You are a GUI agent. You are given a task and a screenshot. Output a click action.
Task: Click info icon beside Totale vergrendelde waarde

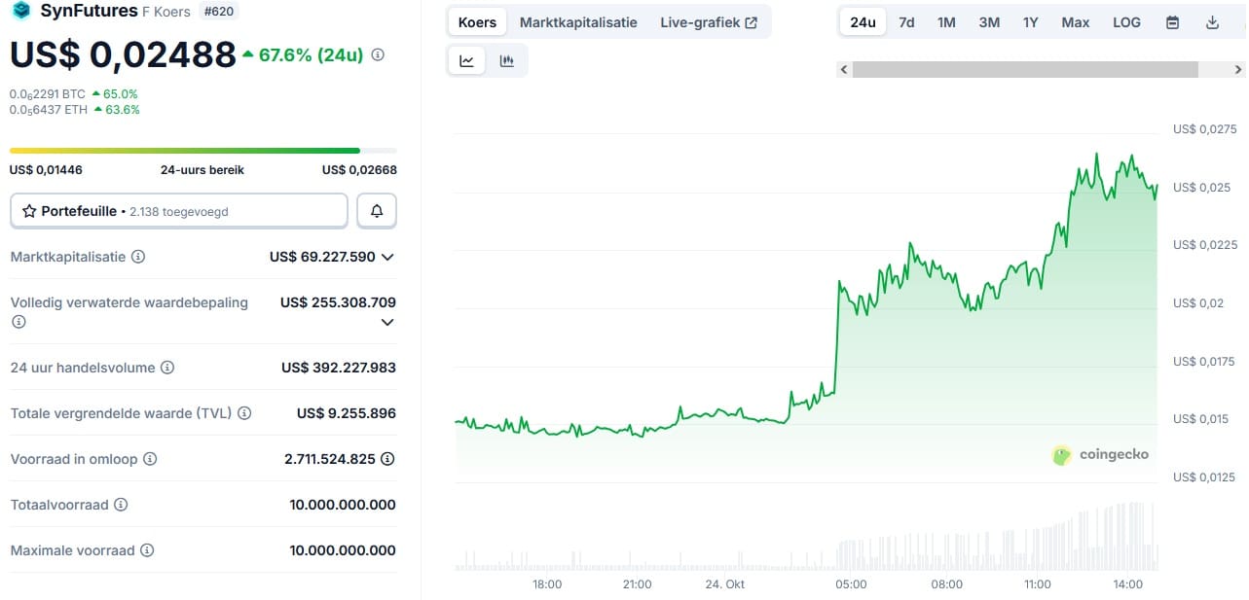[244, 413]
